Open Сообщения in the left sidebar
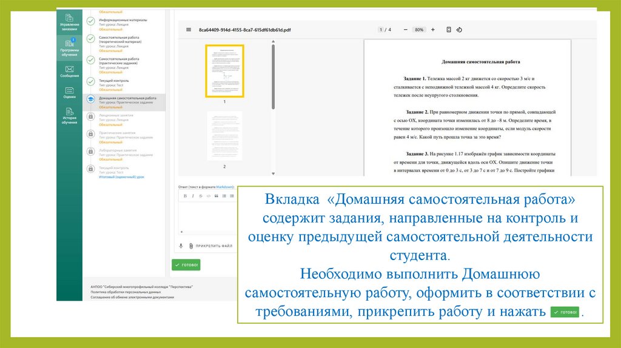The image size is (621, 348). (69, 72)
